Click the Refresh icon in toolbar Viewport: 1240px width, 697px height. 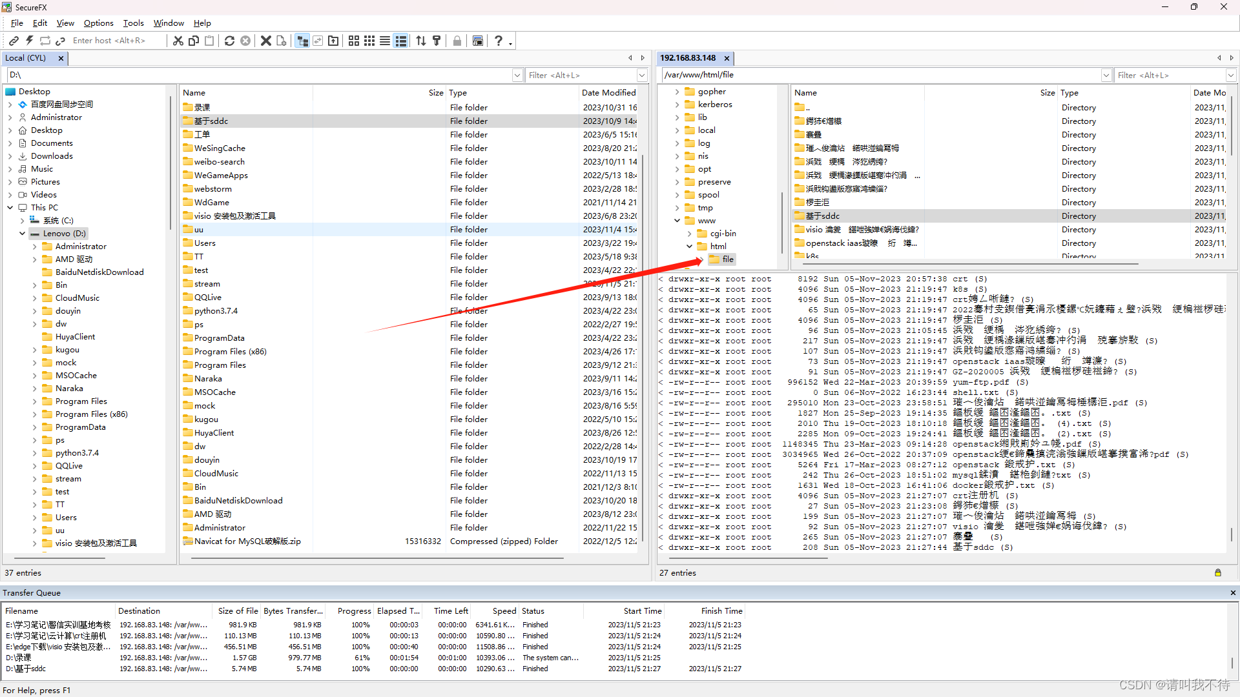(x=229, y=41)
